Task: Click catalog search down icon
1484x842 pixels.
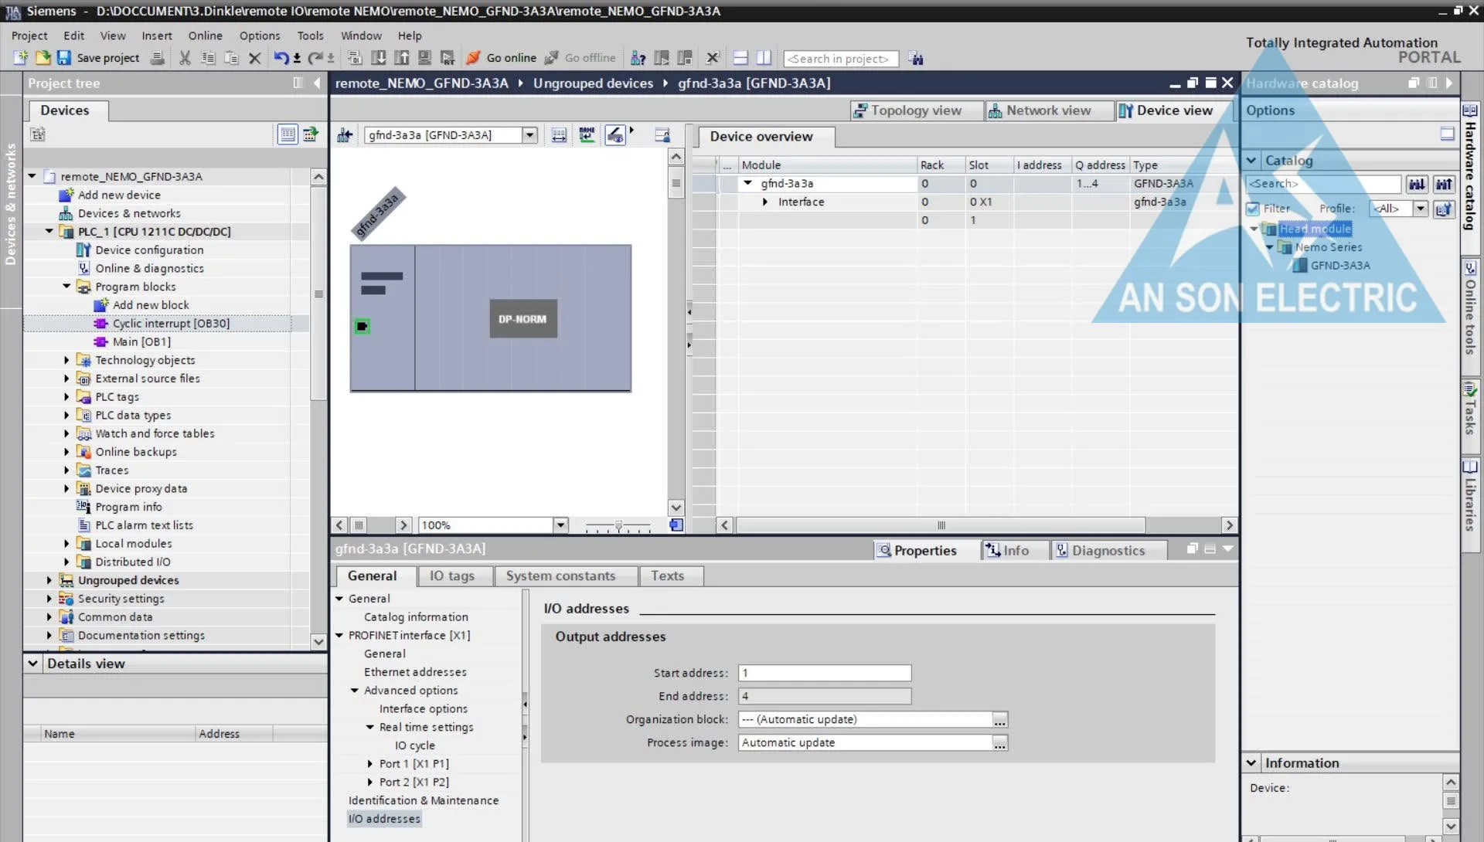Action: pos(1417,184)
